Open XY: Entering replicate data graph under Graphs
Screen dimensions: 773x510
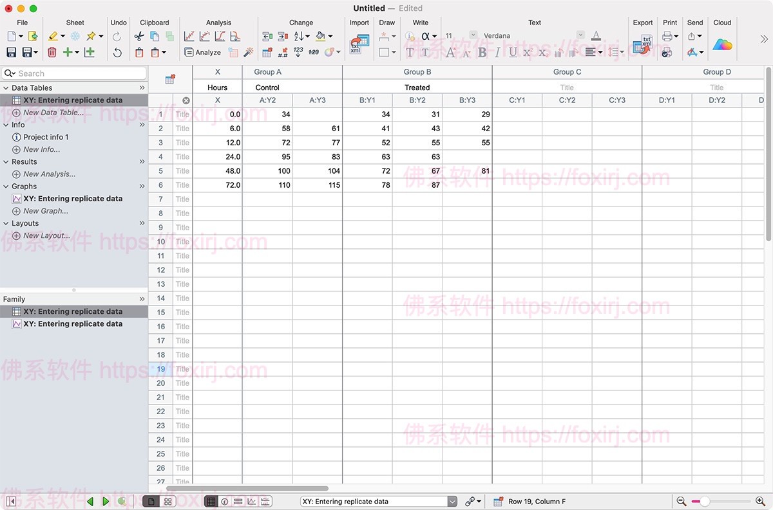72,199
